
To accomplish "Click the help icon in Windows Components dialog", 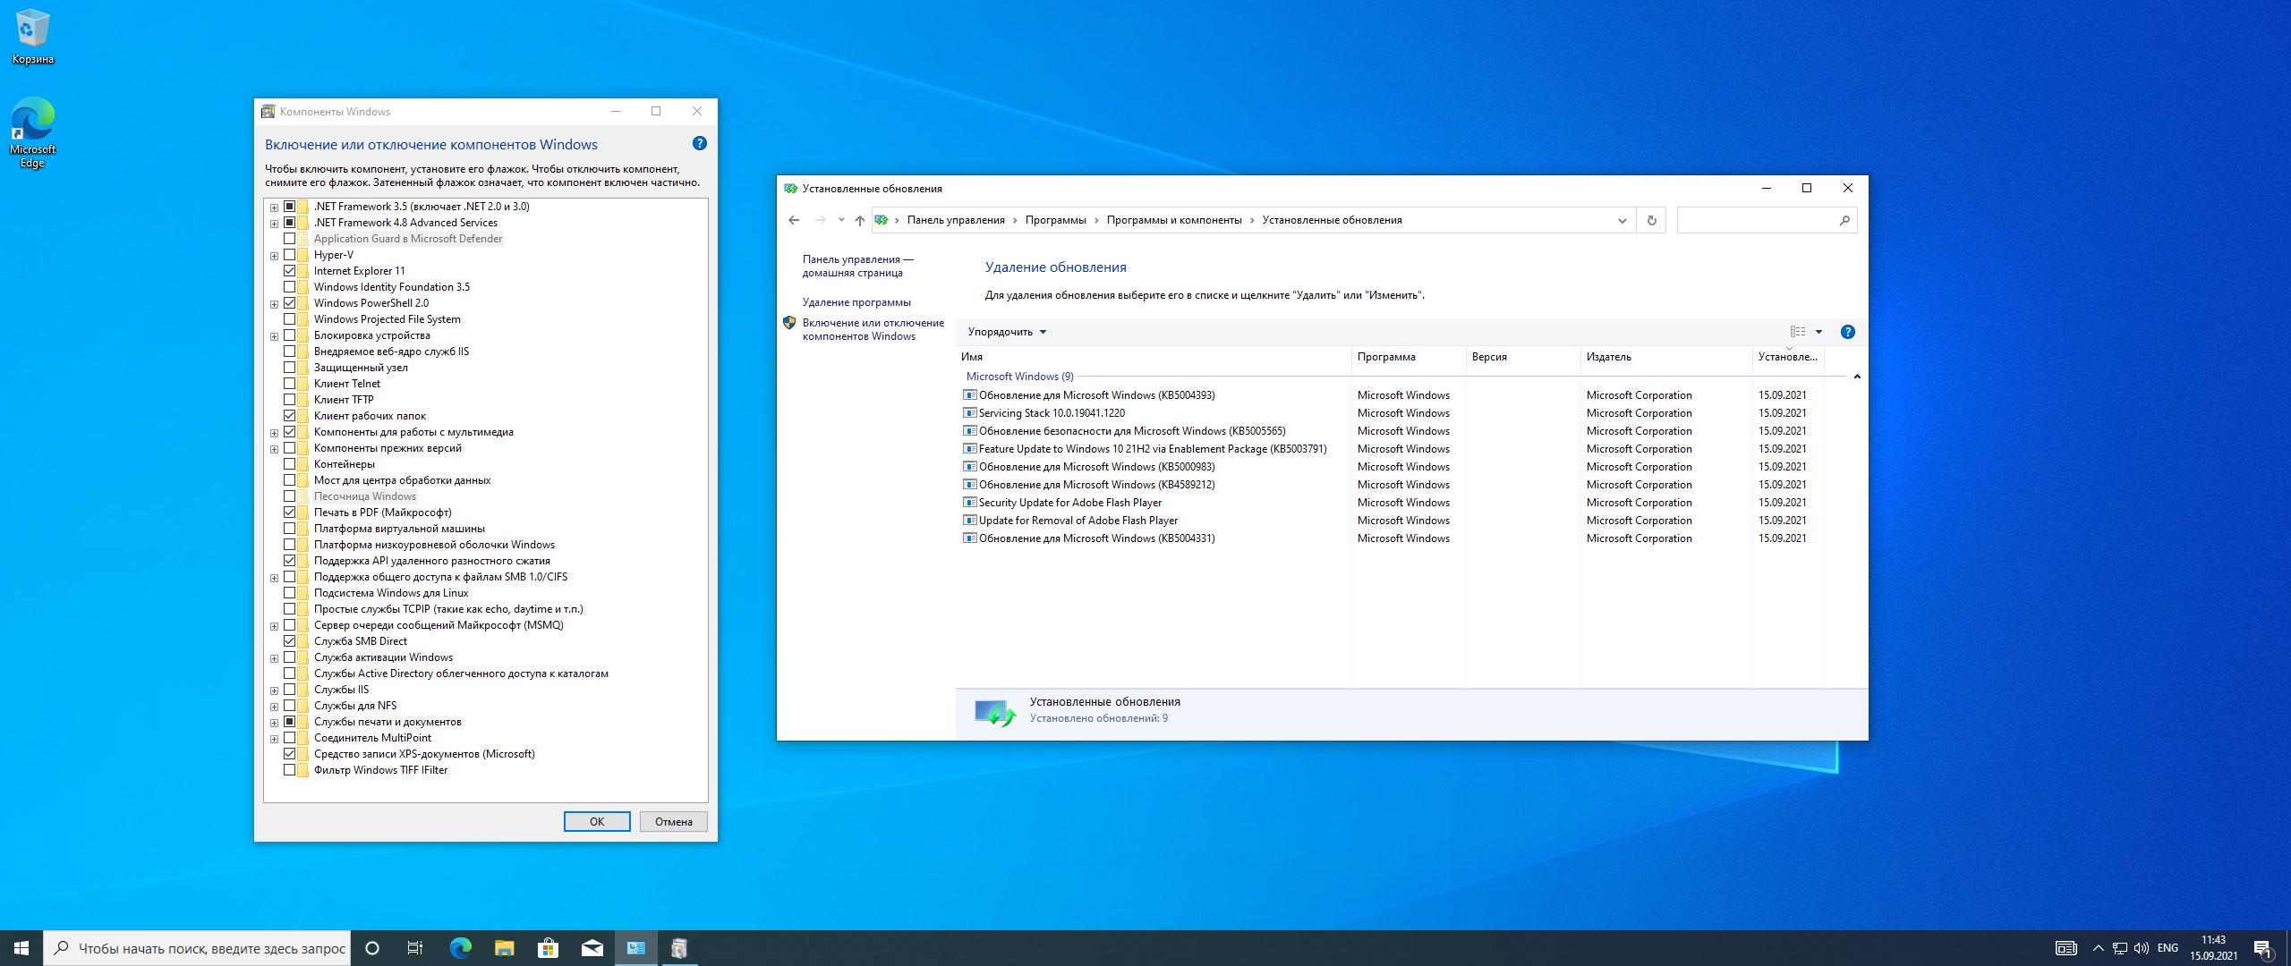I will [700, 143].
